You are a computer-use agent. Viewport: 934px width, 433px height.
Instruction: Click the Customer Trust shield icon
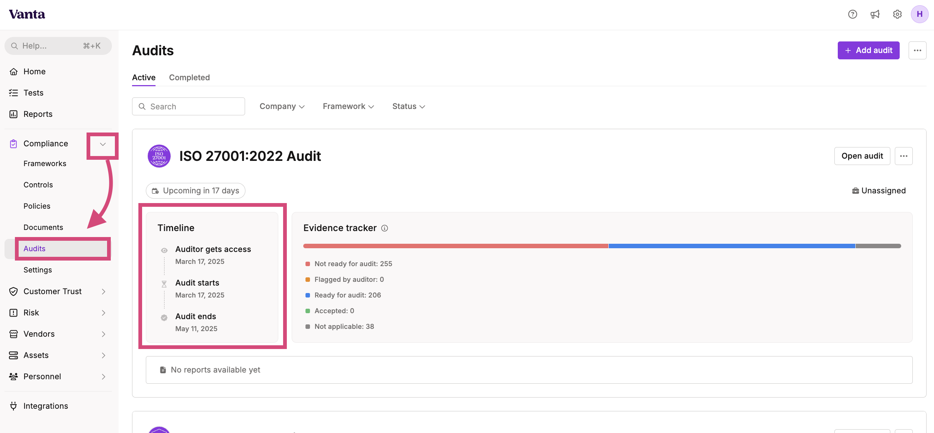13,292
